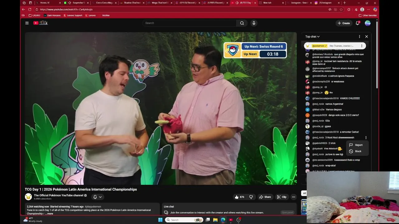Click the video player area
Screen dimensions: 399x224
(161, 108)
